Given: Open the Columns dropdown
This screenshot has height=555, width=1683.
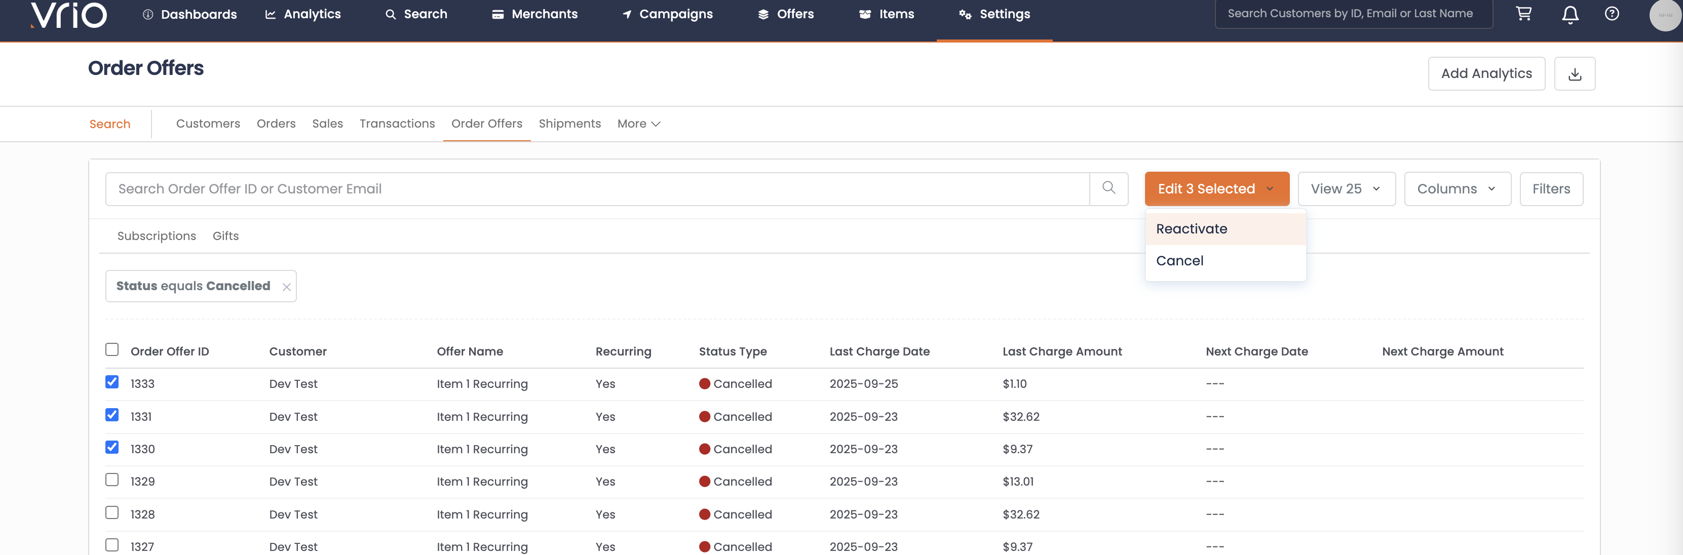Looking at the screenshot, I should tap(1457, 189).
